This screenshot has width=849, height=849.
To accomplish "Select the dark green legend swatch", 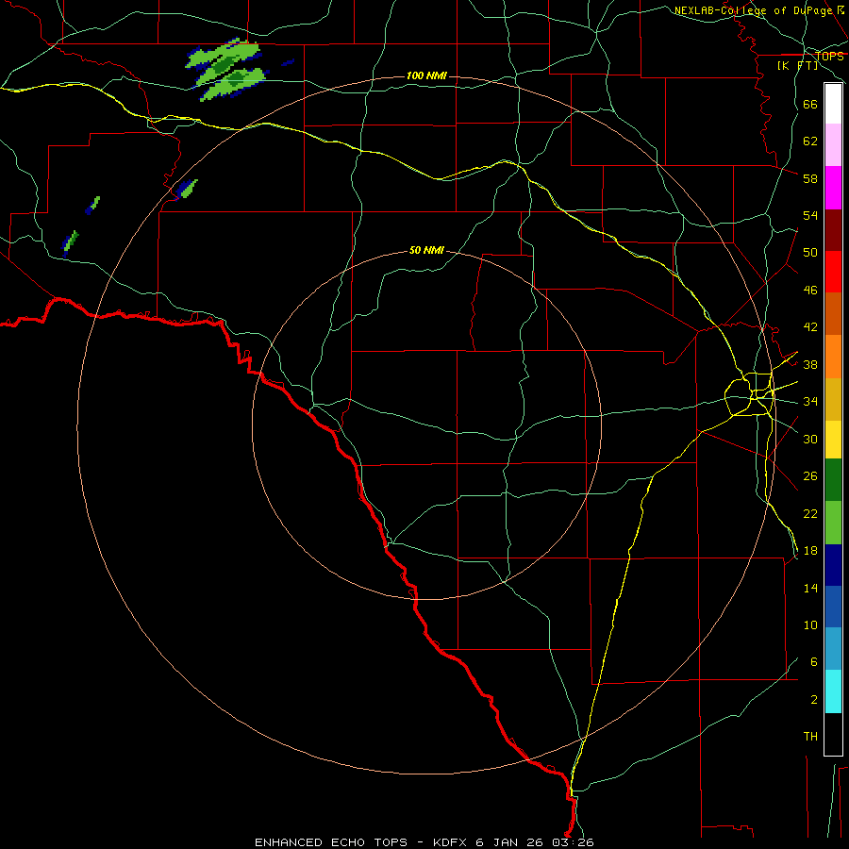I will tap(833, 480).
